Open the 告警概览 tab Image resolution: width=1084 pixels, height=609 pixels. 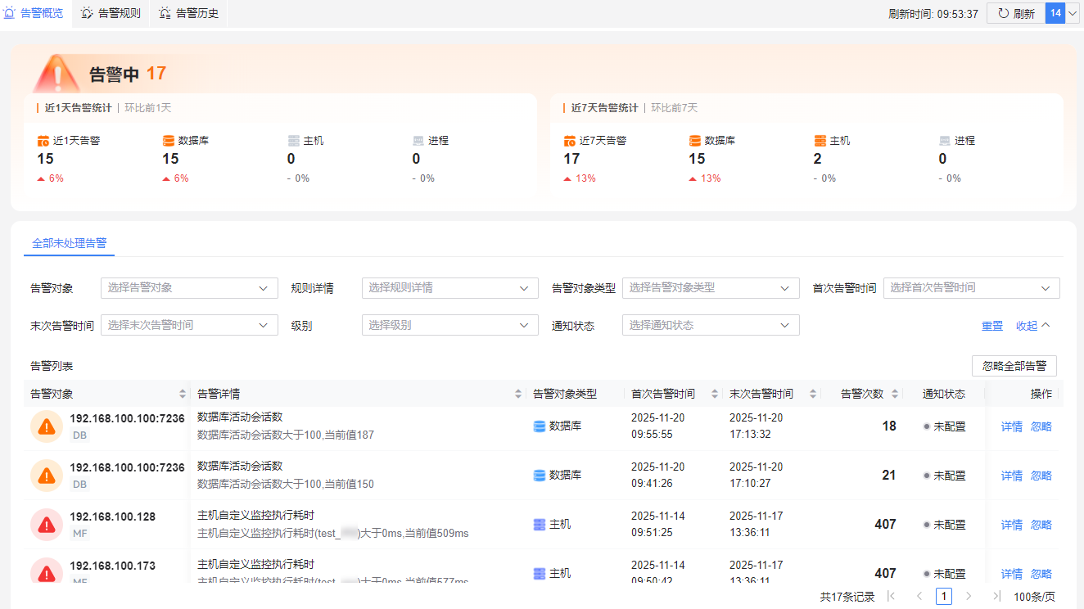[34, 13]
